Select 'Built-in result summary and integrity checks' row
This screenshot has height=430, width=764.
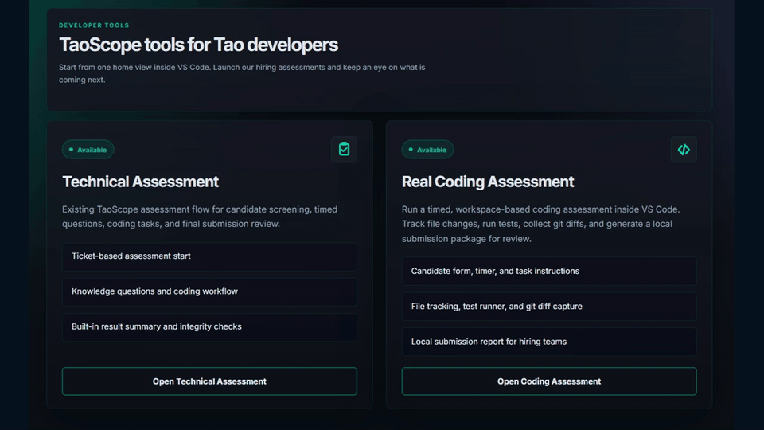click(209, 327)
